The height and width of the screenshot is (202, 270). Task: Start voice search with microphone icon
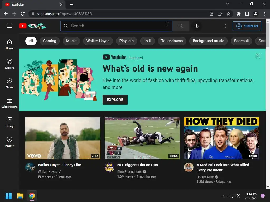tap(197, 26)
